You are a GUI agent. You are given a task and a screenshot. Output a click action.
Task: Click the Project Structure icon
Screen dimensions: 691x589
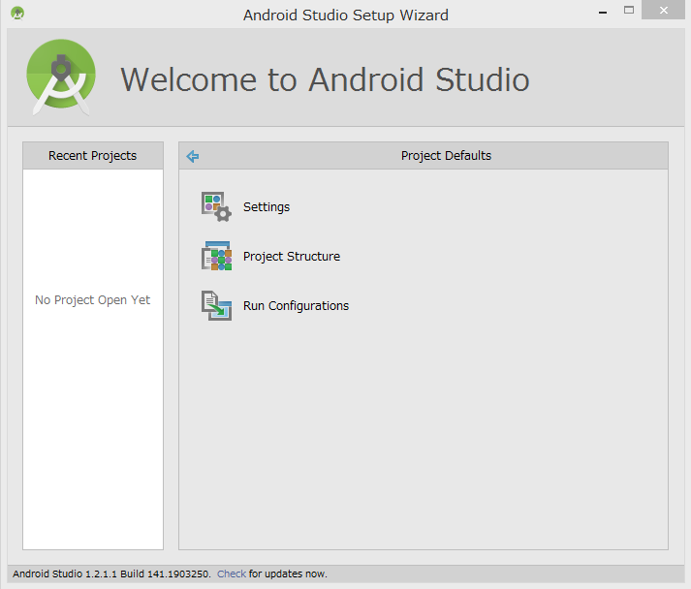tap(216, 256)
